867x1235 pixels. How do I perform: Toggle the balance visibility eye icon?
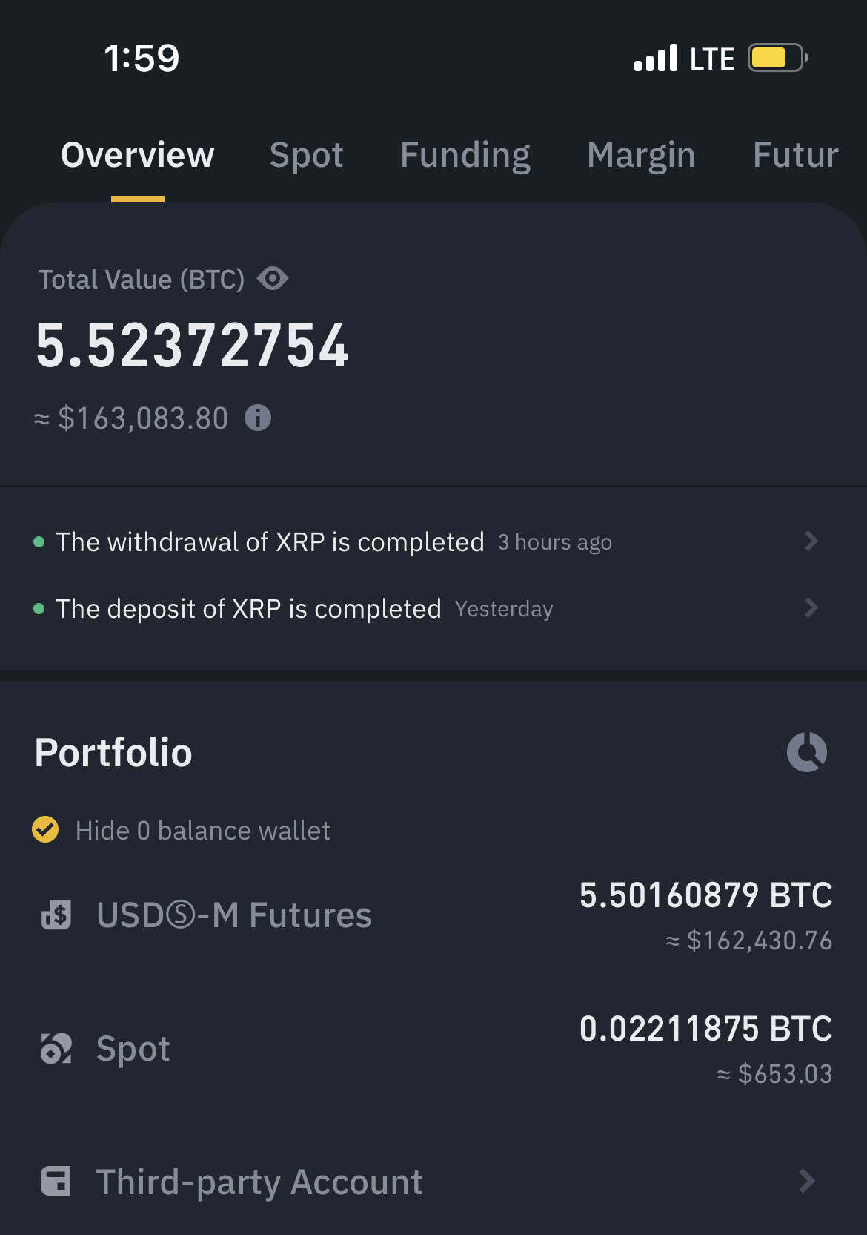[273, 279]
